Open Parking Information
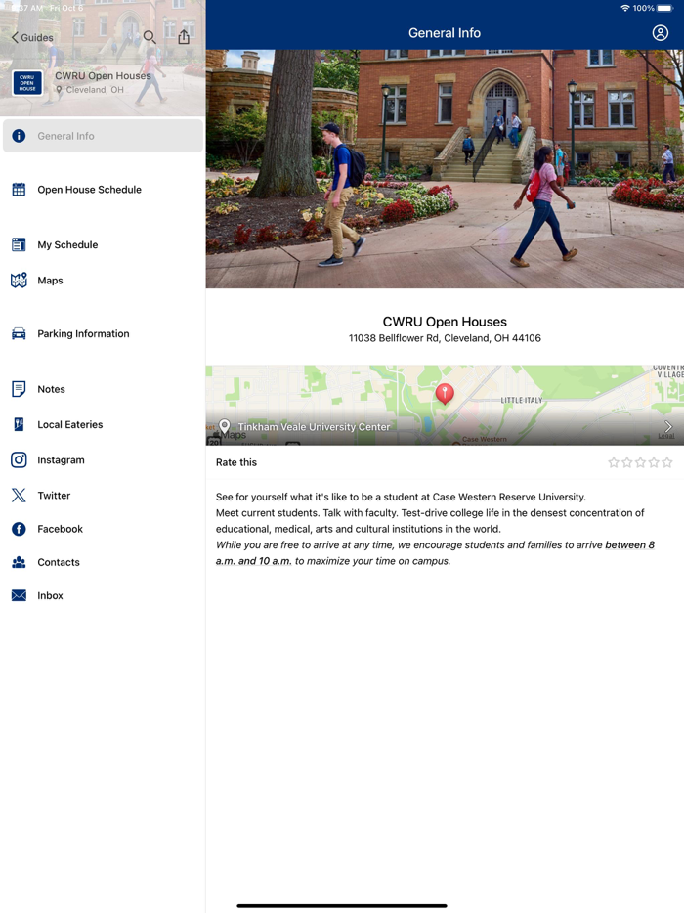 click(x=103, y=333)
